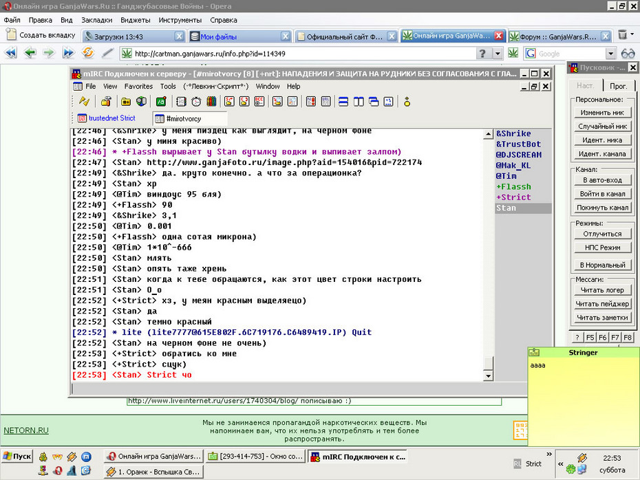Open the Google search engine dropdown
Viewport: 640px width, 480px height.
tap(610, 54)
